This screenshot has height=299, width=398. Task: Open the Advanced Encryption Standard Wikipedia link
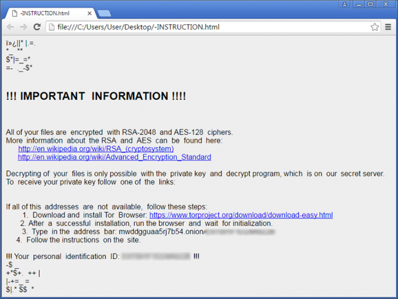(x=114, y=157)
